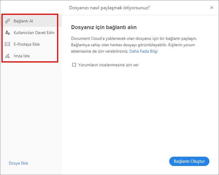Click the signature pen icon for İmza İste
This screenshot has height=175, width=219.
coord(8,56)
